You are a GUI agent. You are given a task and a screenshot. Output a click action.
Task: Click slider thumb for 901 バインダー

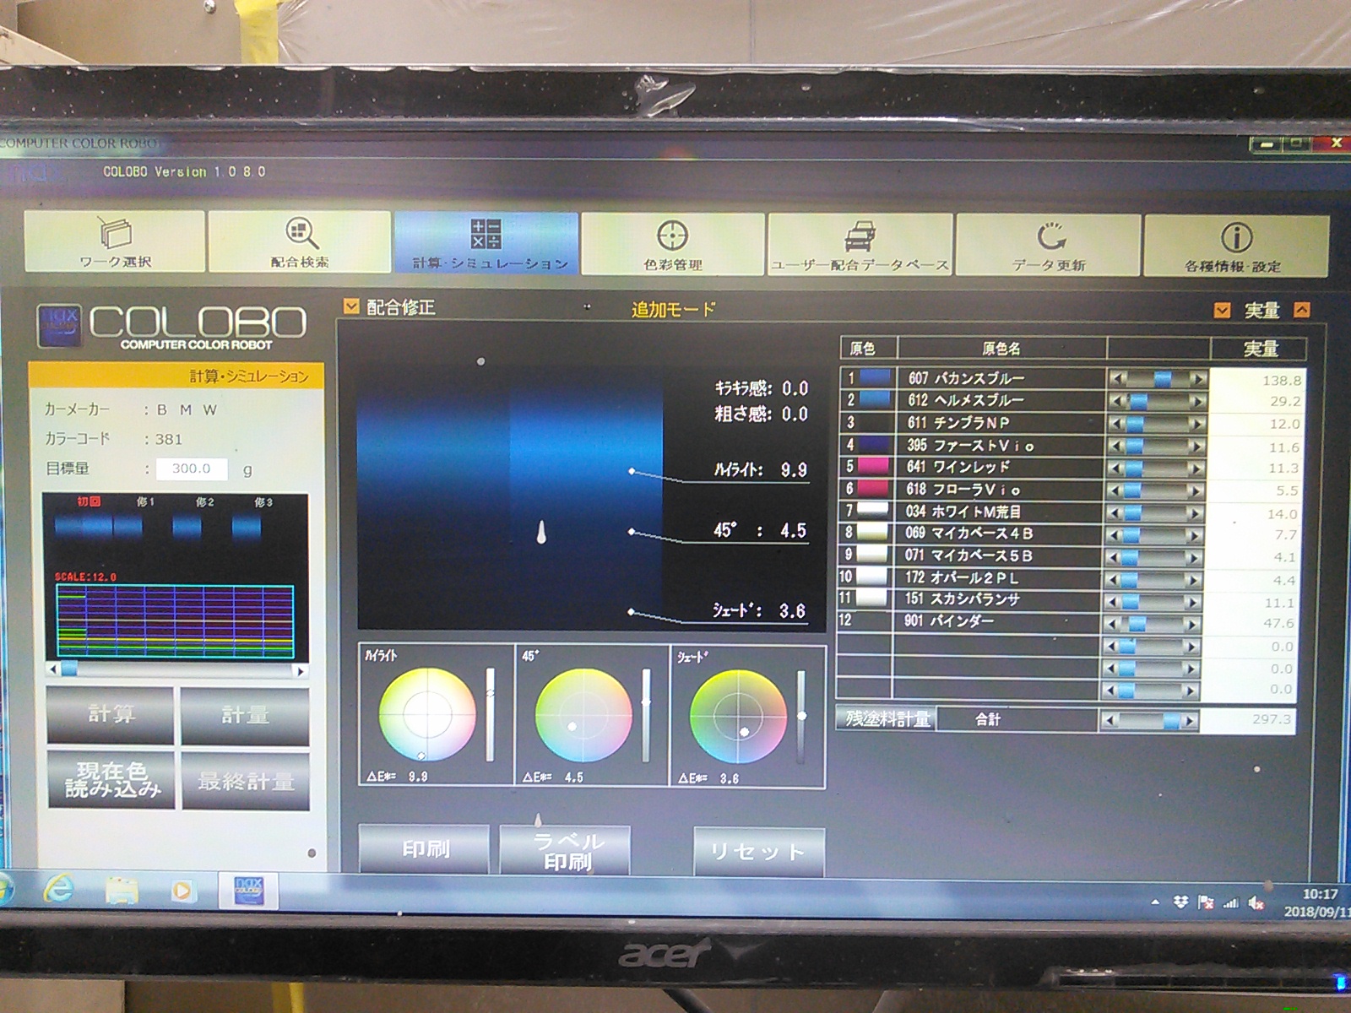(1137, 624)
